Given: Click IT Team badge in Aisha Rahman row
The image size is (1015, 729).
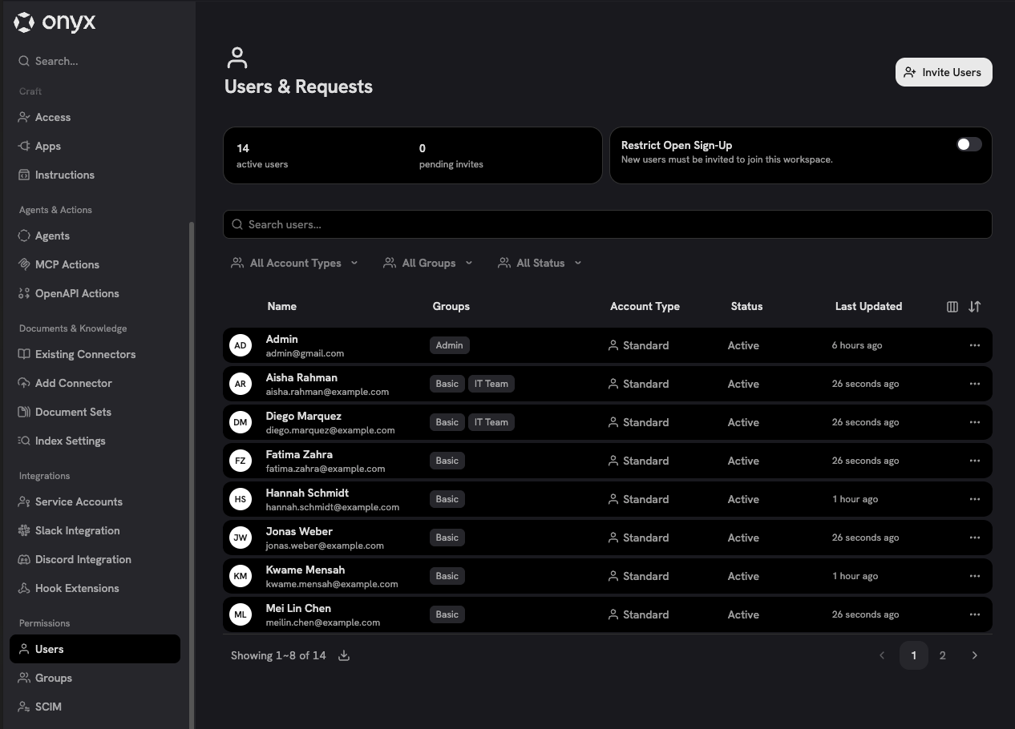Looking at the screenshot, I should point(491,384).
